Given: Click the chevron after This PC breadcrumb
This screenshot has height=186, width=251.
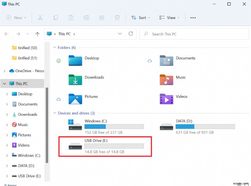Looking at the screenshot, I should 74,34.
